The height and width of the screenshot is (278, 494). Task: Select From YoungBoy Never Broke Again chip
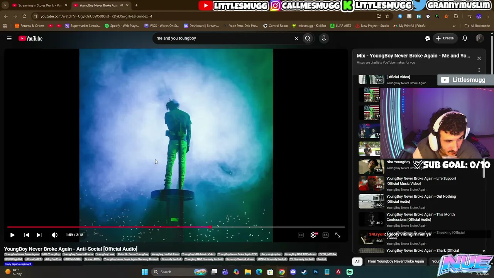pos(396,261)
